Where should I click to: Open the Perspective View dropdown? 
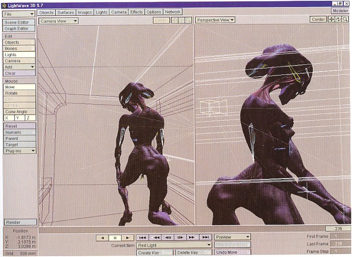click(215, 20)
